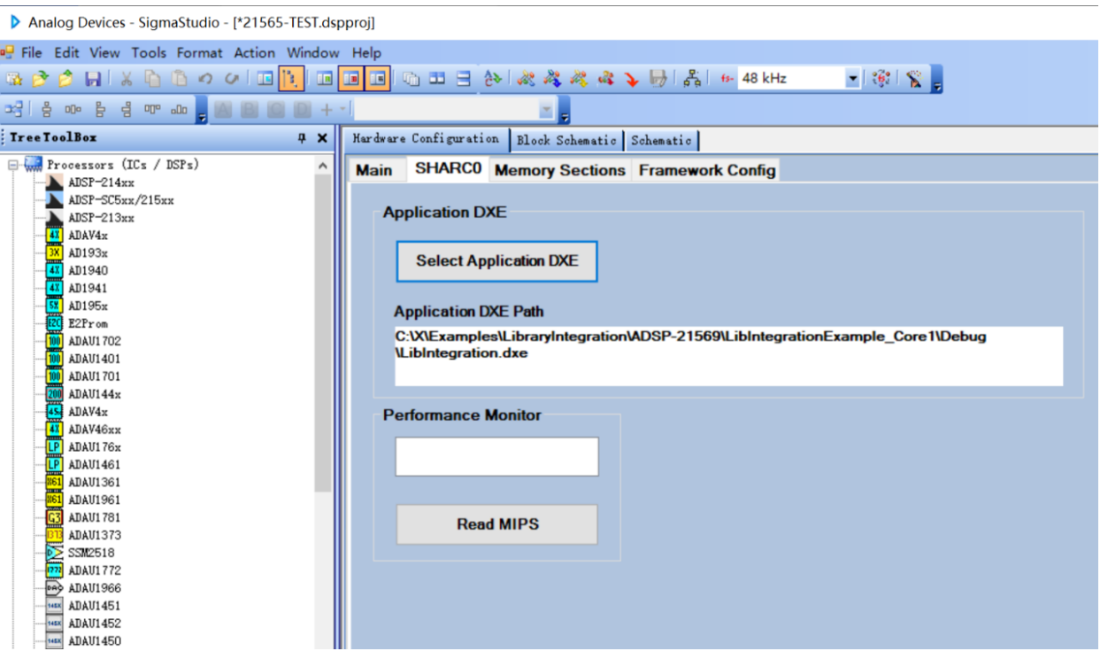The width and height of the screenshot is (1108, 659).
Task: Click the link icon with yellow arrow
Action: click(x=579, y=79)
